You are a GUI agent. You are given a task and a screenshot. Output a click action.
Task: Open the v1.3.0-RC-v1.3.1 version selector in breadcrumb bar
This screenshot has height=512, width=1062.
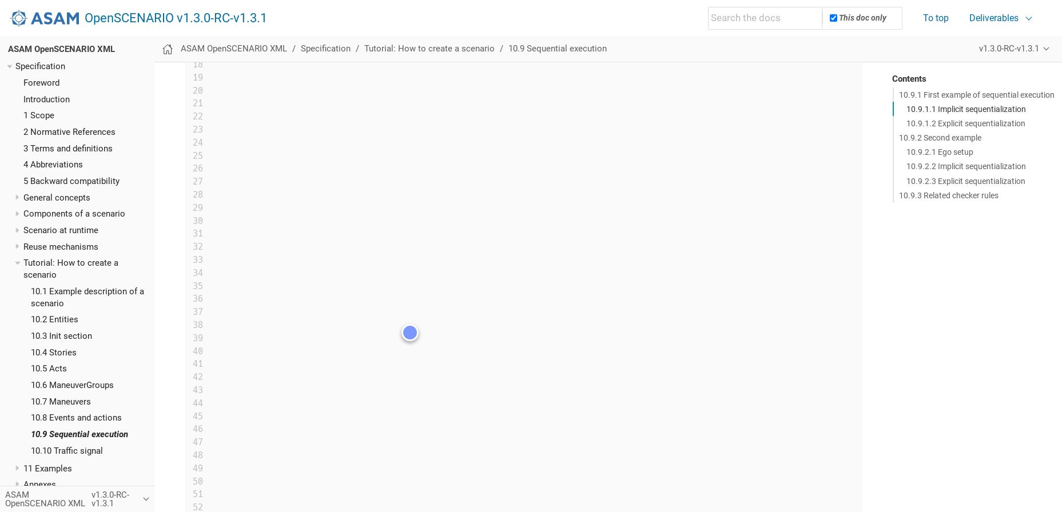click(1014, 49)
